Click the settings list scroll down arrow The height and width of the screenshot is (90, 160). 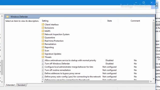[154, 79]
